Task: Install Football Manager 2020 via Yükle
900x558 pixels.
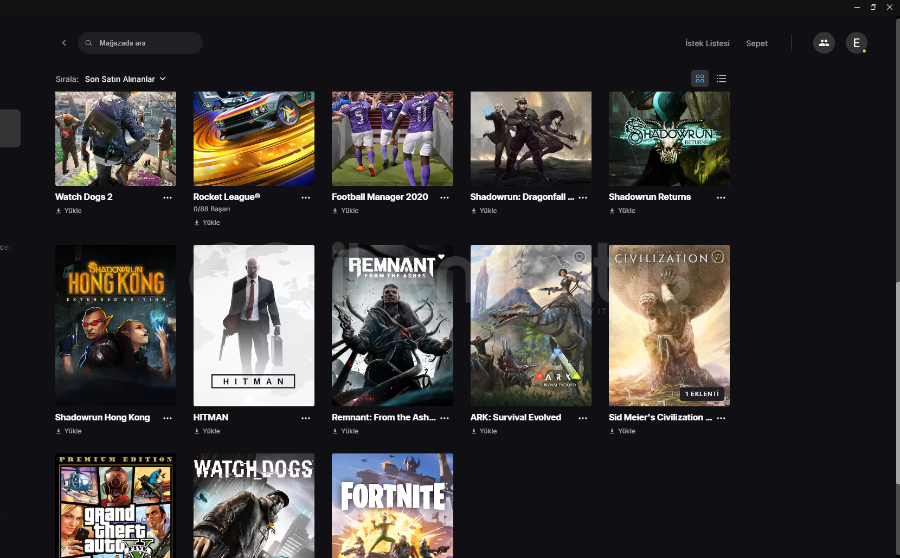Action: 346,211
